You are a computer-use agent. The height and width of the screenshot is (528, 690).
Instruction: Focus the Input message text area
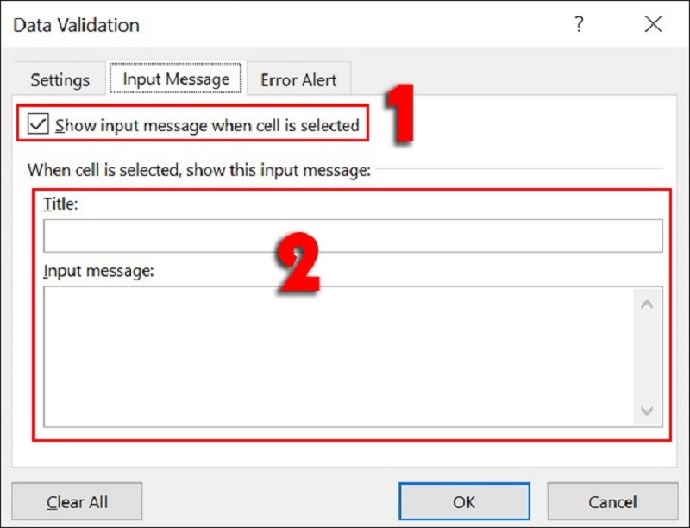338,356
